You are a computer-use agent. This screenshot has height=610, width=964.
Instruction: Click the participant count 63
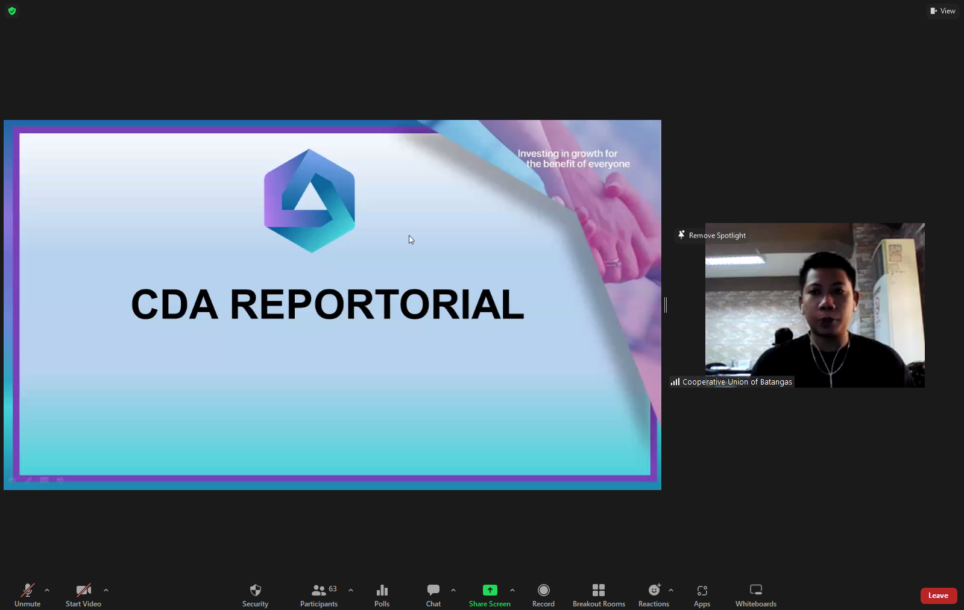333,589
